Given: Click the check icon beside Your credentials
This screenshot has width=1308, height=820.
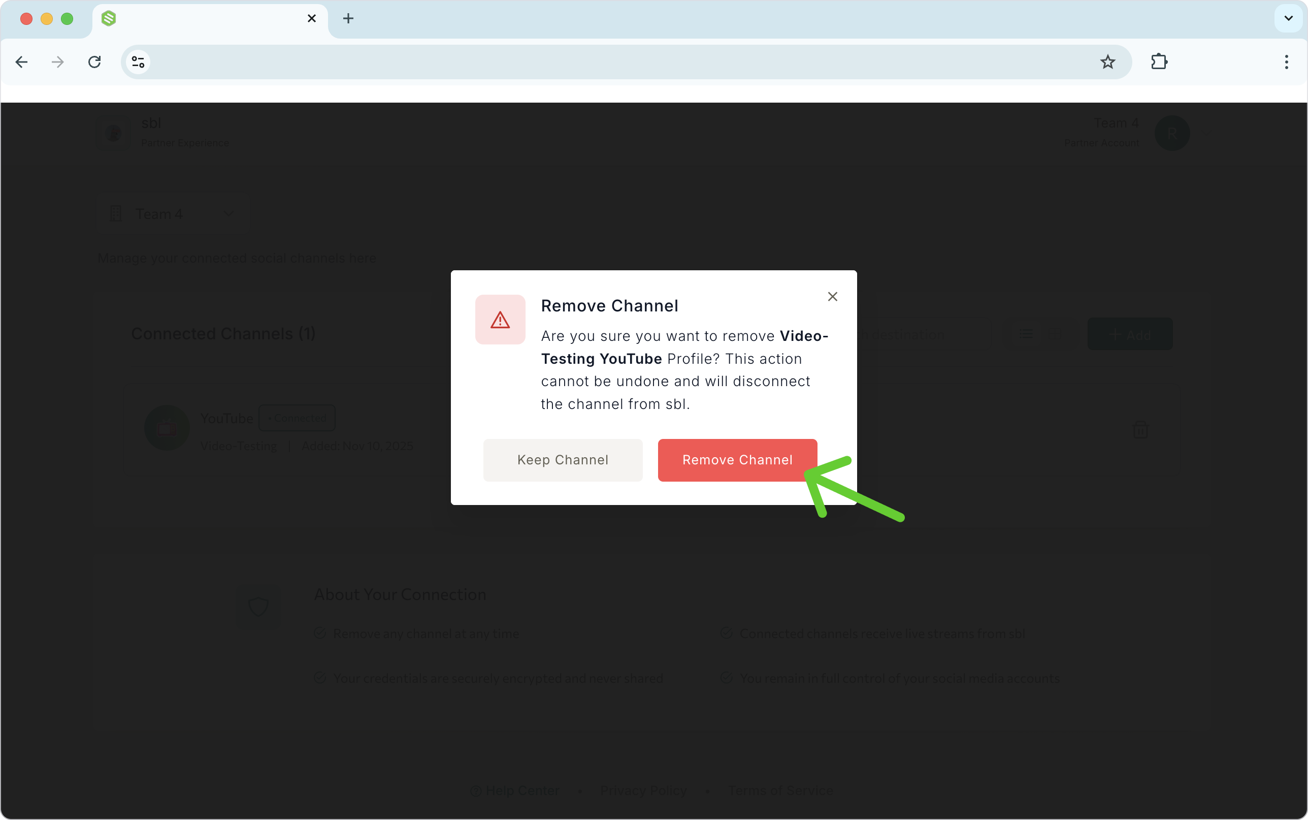Looking at the screenshot, I should [x=320, y=678].
